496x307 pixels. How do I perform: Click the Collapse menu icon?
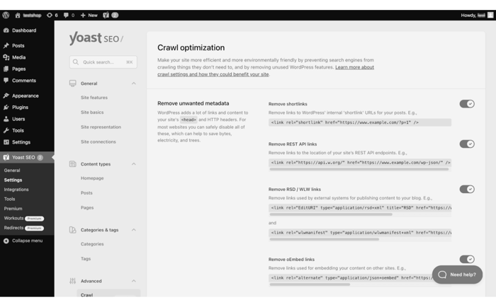[6, 241]
